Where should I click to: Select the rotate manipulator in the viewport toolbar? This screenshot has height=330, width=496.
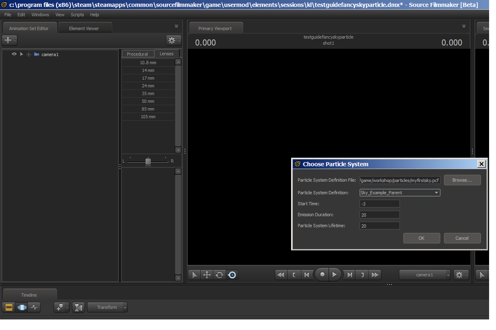tap(220, 275)
